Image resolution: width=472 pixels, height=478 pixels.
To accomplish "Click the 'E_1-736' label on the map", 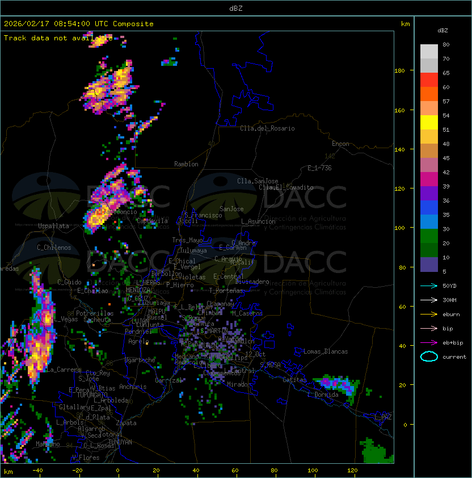I will [319, 168].
